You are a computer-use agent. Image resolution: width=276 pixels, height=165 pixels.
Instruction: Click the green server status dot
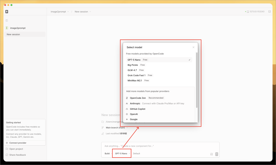pyautogui.click(x=246, y=12)
